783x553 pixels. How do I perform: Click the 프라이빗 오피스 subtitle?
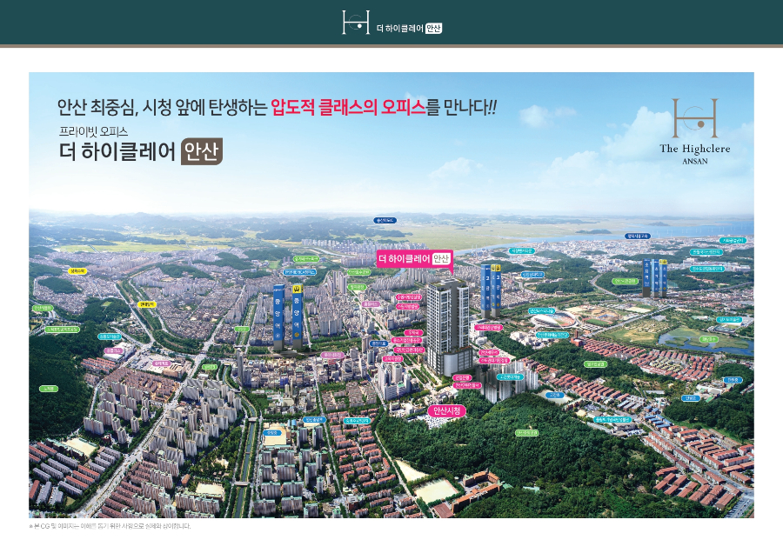tap(93, 132)
